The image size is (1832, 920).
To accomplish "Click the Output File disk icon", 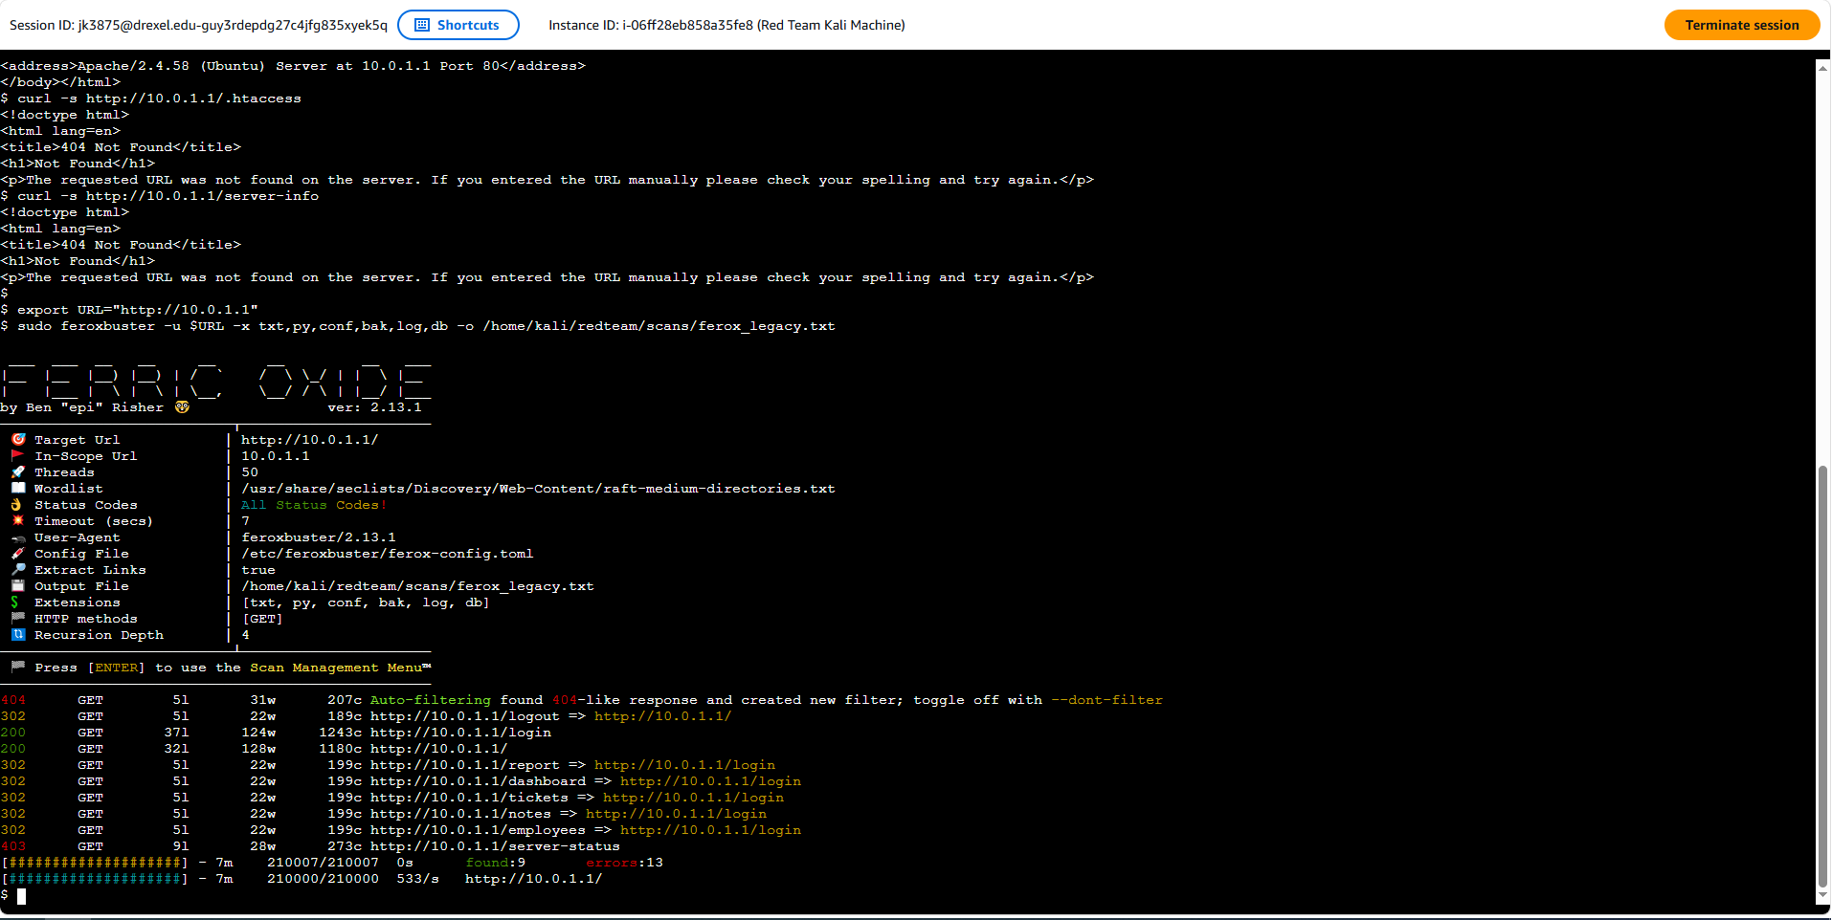I will 18,585.
